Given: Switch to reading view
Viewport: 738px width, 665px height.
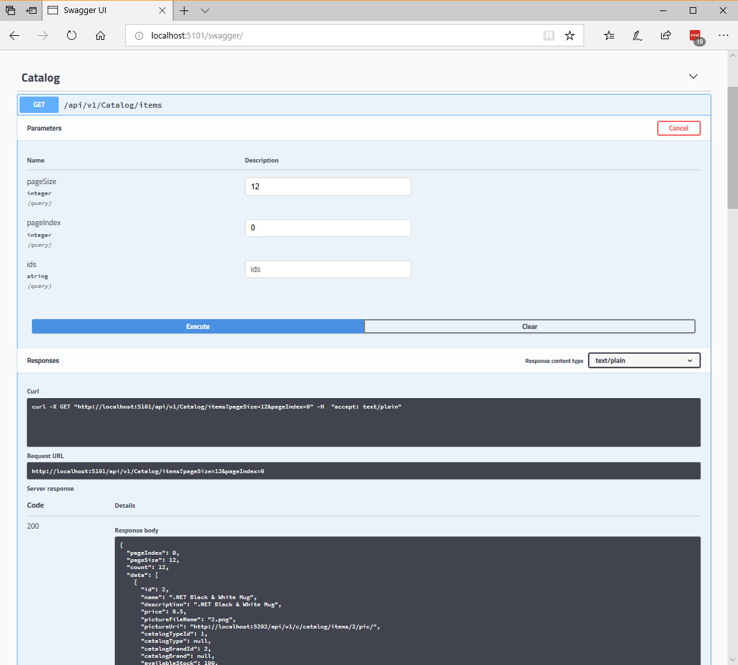Looking at the screenshot, I should [549, 36].
